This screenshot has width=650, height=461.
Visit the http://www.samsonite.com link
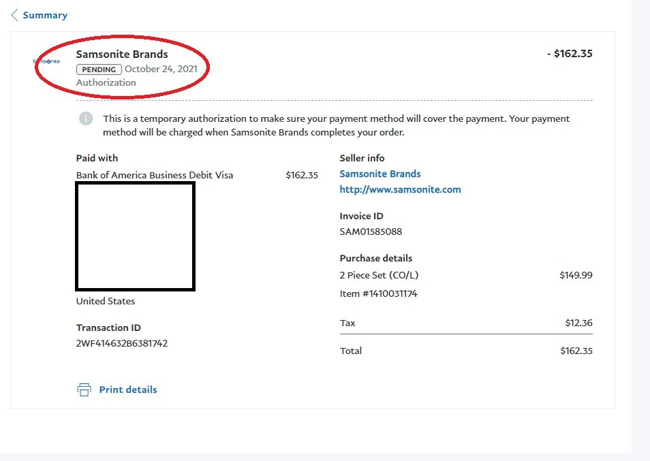click(x=400, y=189)
